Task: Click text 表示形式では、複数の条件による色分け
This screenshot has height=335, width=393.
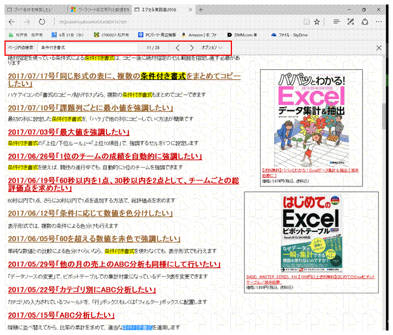Action: (63, 226)
